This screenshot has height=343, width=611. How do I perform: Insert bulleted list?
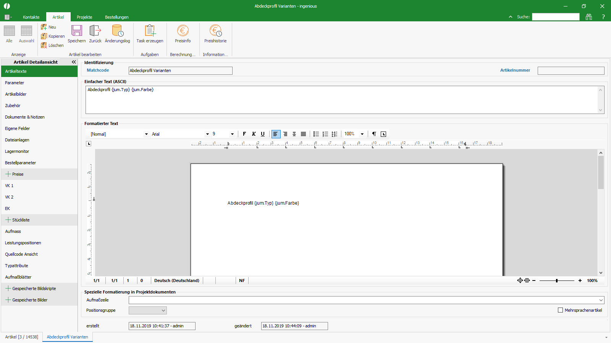(316, 134)
